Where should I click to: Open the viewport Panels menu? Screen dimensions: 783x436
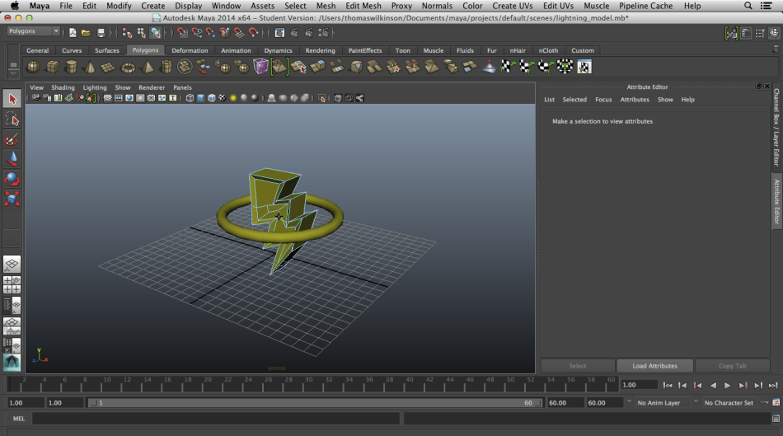tap(182, 87)
